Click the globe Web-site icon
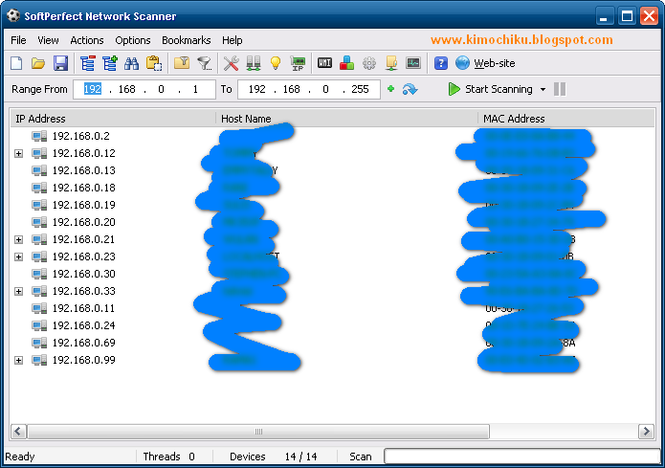Screen dimensions: 665x468 click(462, 63)
